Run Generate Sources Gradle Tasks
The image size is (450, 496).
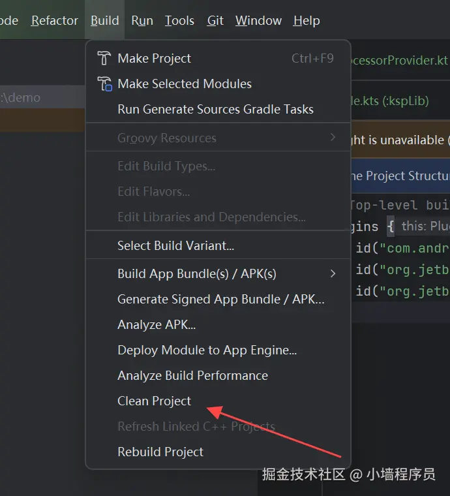pyautogui.click(x=215, y=109)
